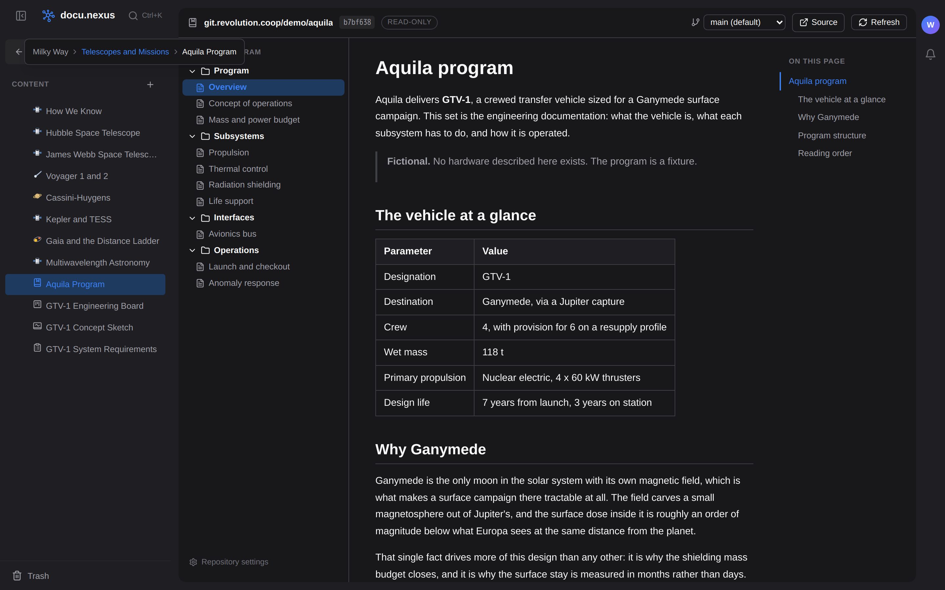Click the Aquila Program repository icon

tap(37, 283)
